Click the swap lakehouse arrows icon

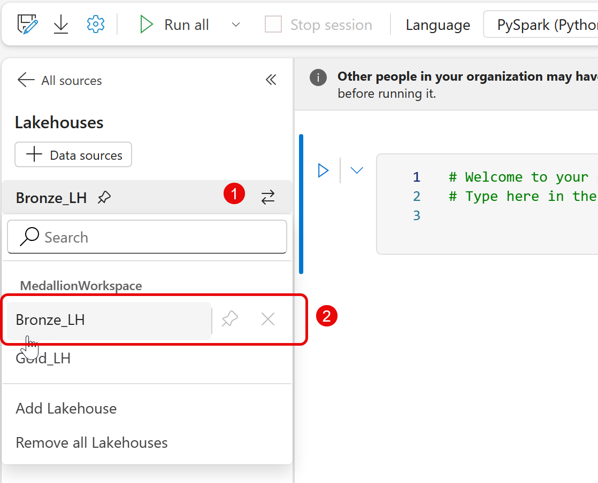tap(267, 198)
